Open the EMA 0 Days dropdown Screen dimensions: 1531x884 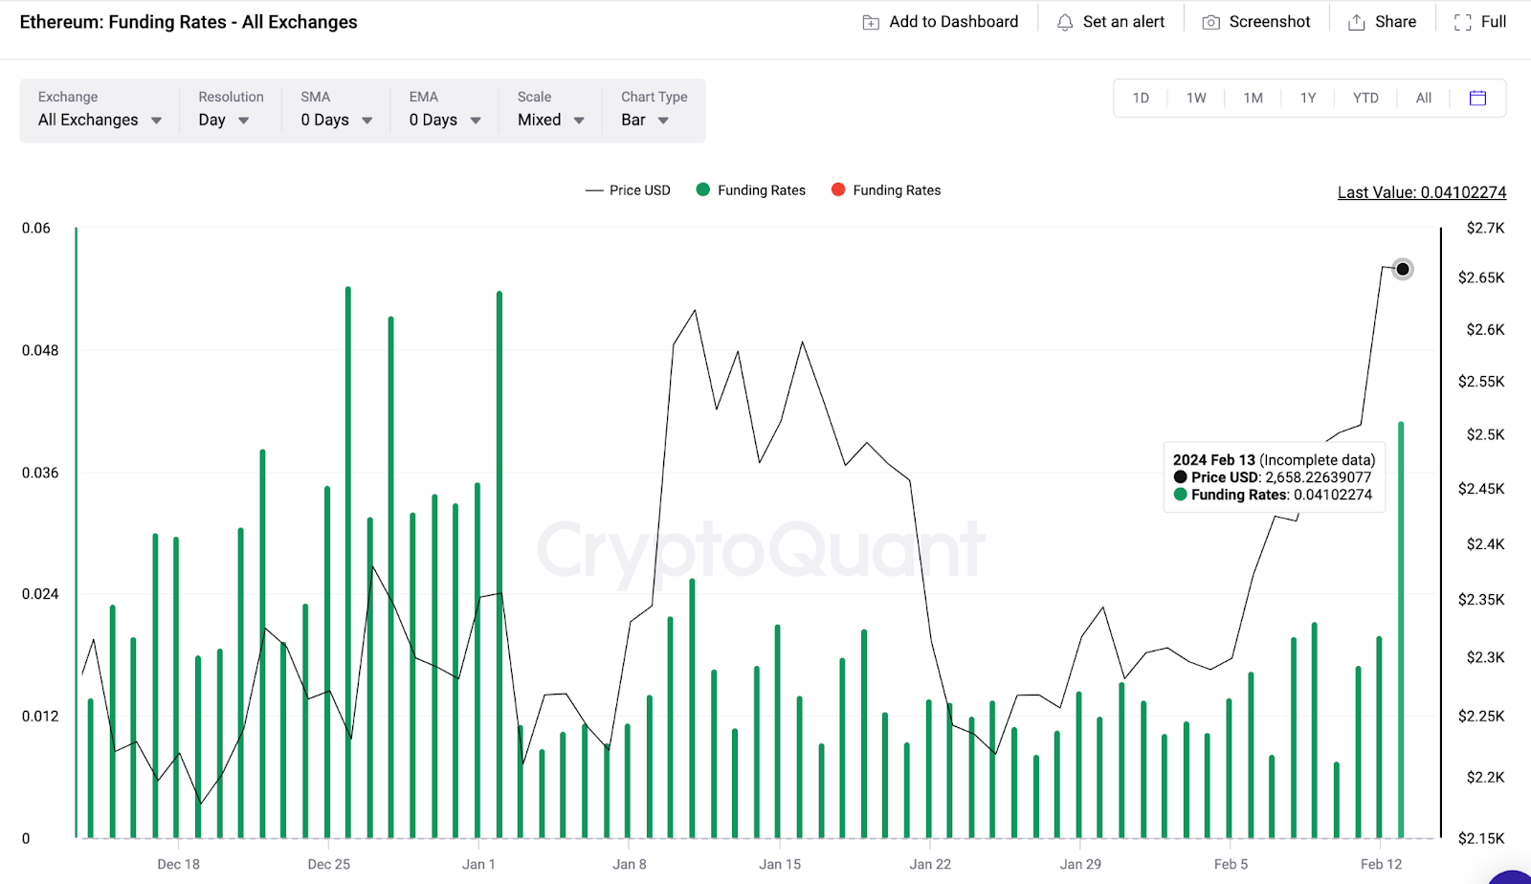[445, 120]
